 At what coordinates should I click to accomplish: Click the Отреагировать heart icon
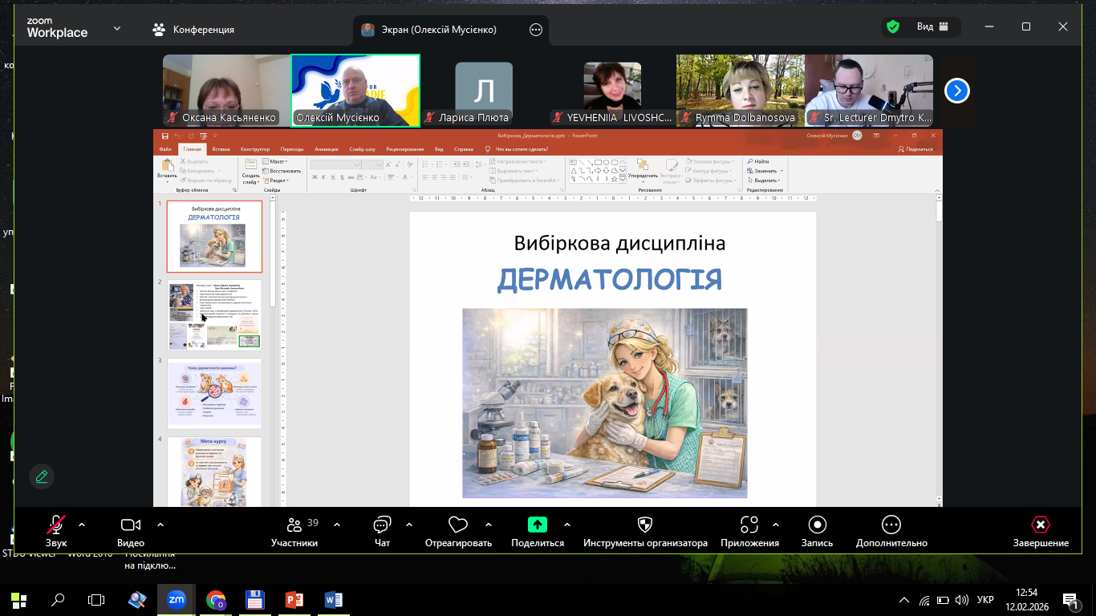(458, 525)
